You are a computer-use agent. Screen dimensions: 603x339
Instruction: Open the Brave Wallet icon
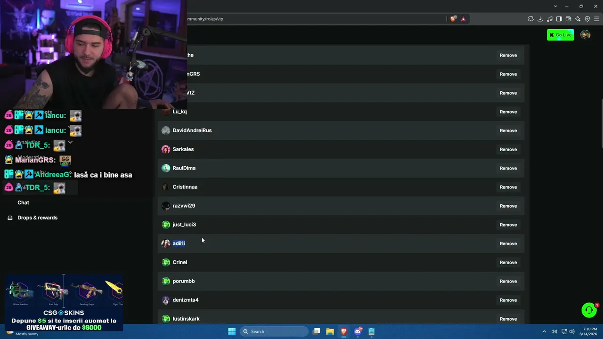click(x=569, y=19)
